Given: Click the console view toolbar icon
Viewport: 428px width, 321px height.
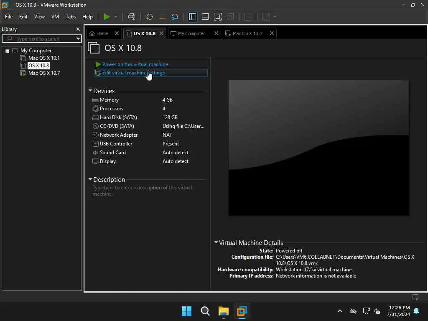Looking at the screenshot, I should click(248, 17).
